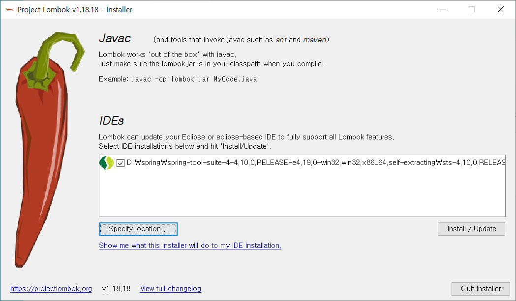Click the Spring Tool Suite leaf icon

106,163
